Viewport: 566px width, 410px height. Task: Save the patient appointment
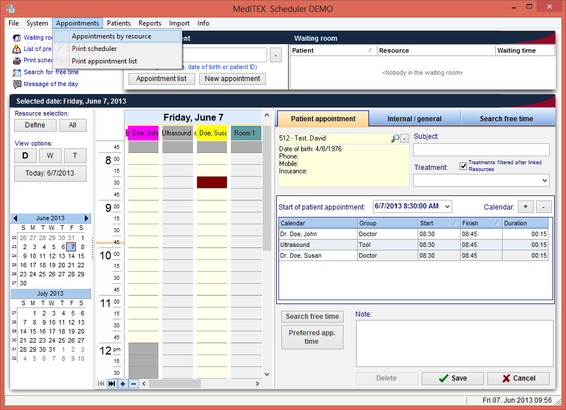pos(453,378)
